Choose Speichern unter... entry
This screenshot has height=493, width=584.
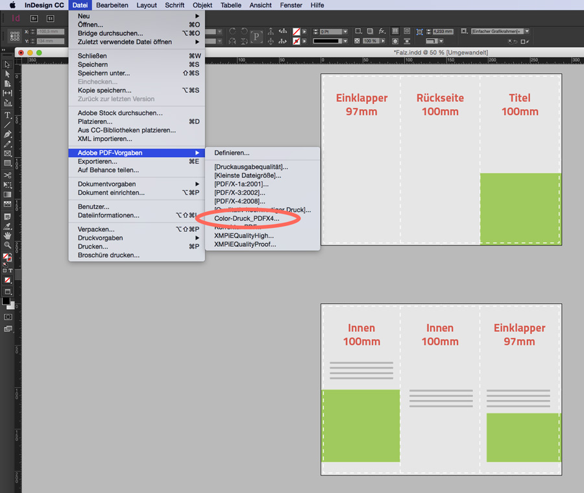(137, 73)
